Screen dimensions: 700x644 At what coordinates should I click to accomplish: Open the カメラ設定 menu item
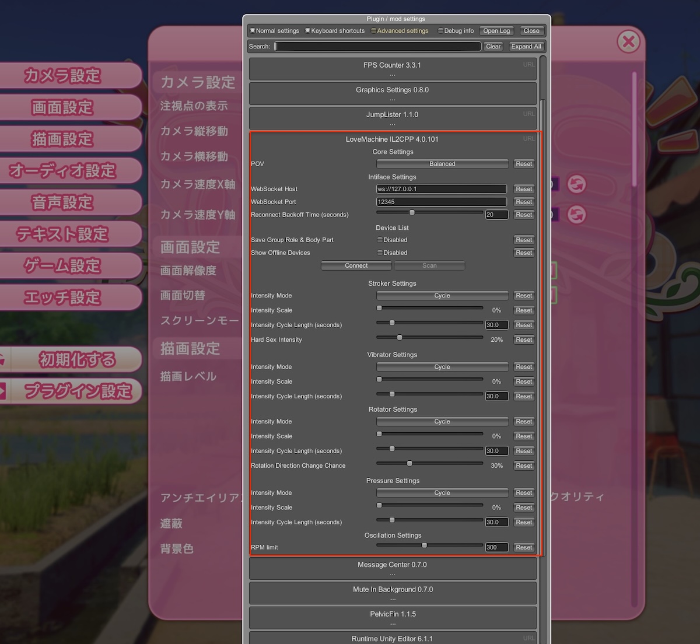[63, 76]
